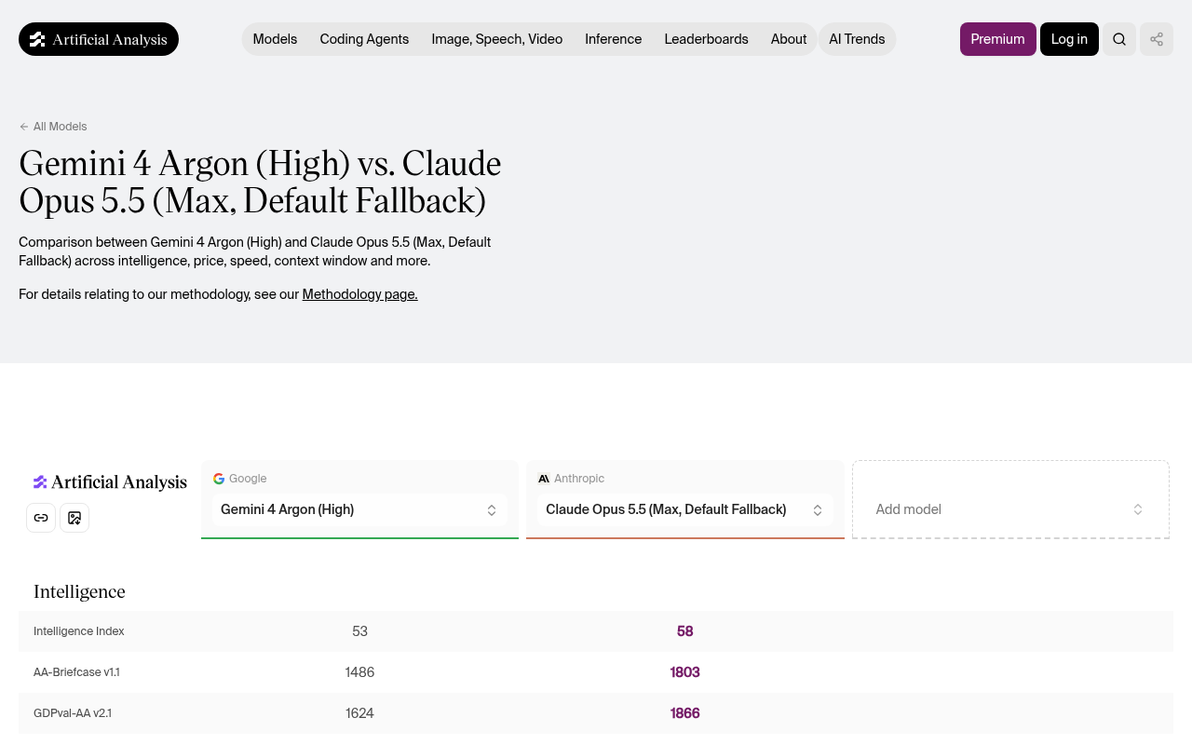The height and width of the screenshot is (745, 1192).
Task: Click the share icon button
Action: point(1157,39)
